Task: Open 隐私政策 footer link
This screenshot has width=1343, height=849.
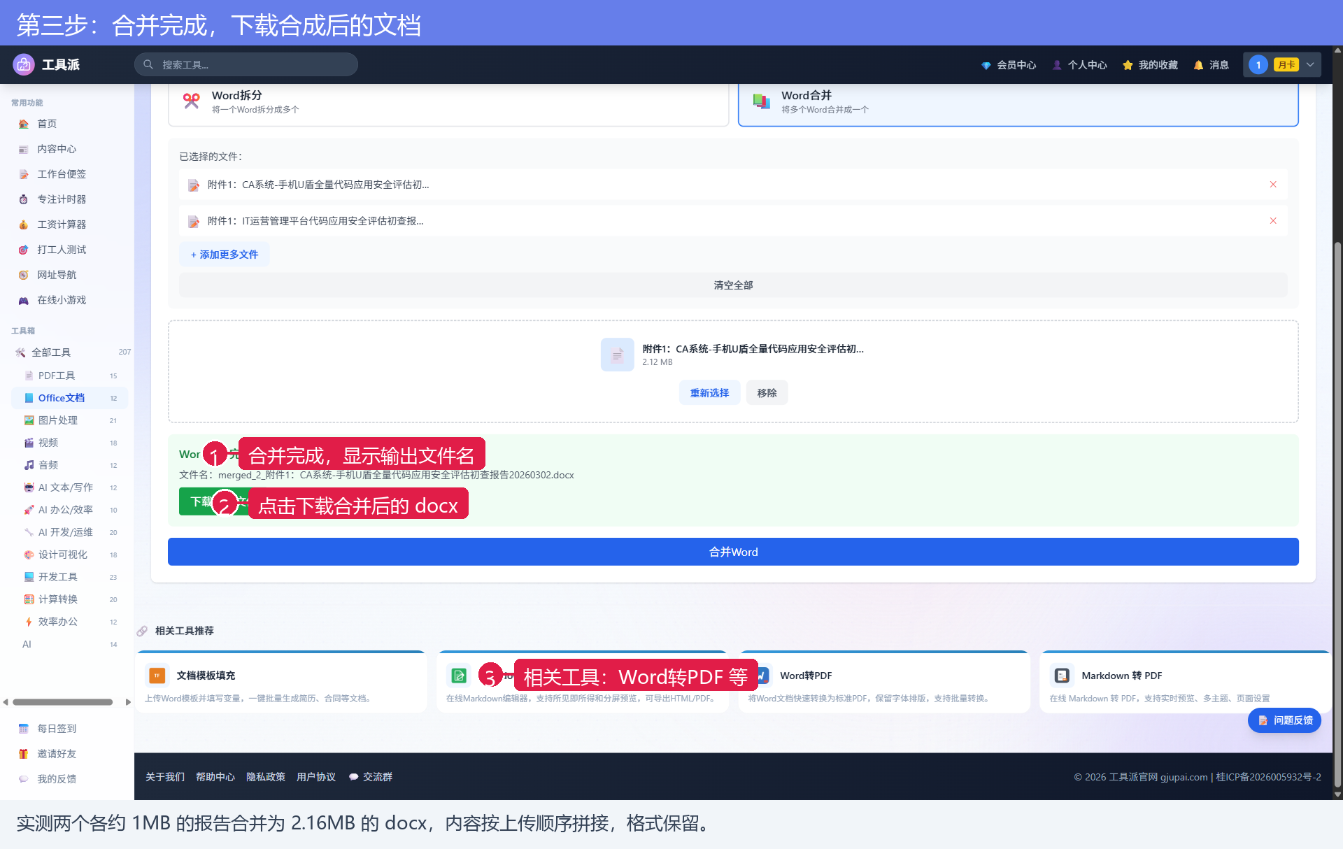Action: tap(266, 777)
